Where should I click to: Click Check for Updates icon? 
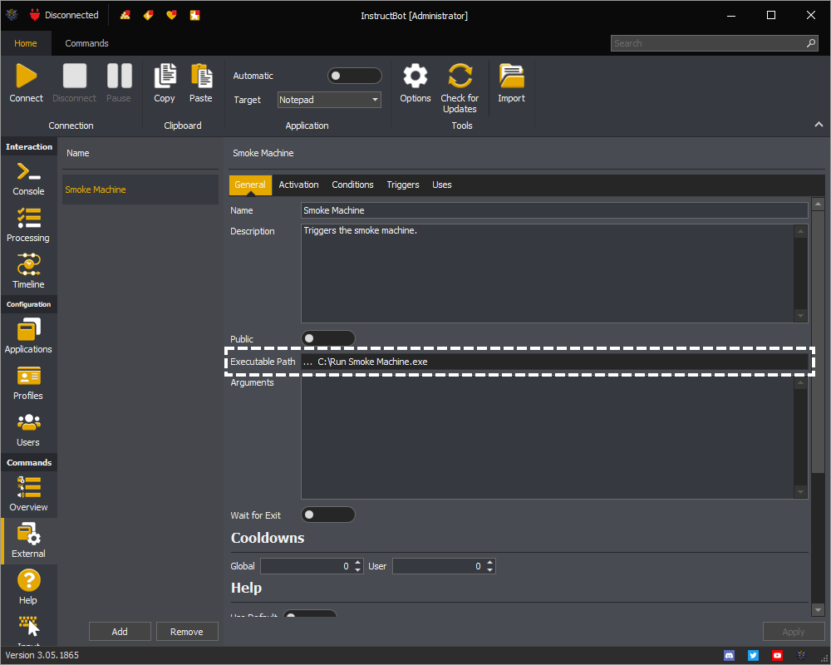[x=460, y=76]
